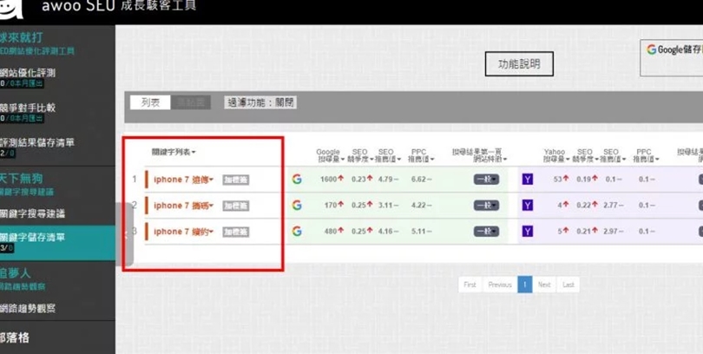Toggle the 過濾功能:關閉 filter switch
Viewport: 703px width, 354px height.
click(x=260, y=102)
